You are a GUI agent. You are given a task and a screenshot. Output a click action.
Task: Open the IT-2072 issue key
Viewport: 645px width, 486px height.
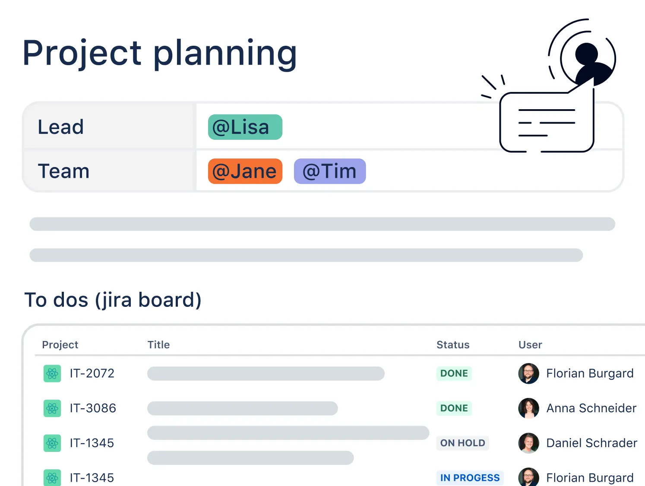[92, 373]
